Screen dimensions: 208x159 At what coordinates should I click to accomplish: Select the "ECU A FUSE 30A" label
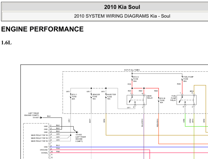136,79
